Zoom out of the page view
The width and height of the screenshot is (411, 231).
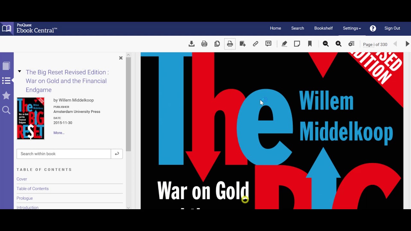(x=326, y=44)
